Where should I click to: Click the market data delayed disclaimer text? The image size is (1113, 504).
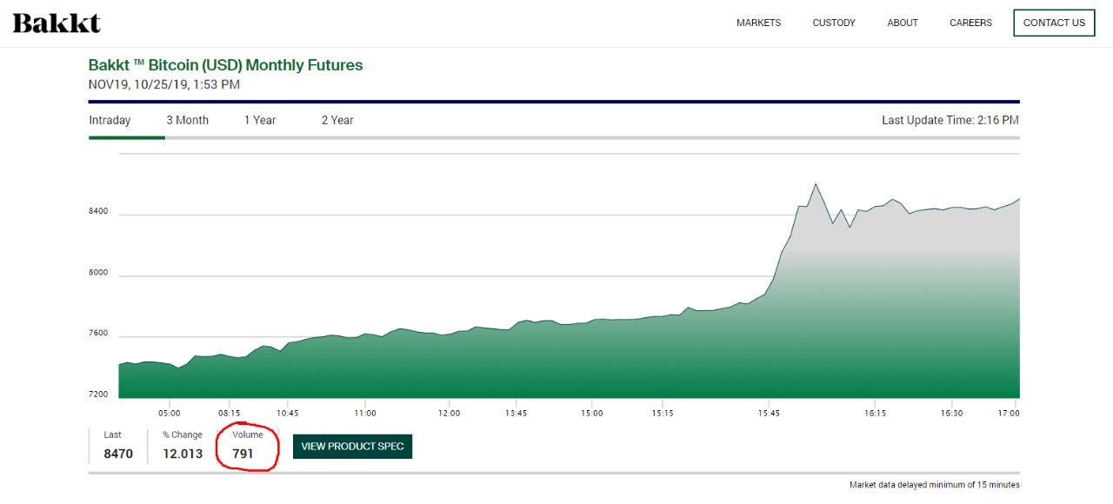[x=935, y=485]
